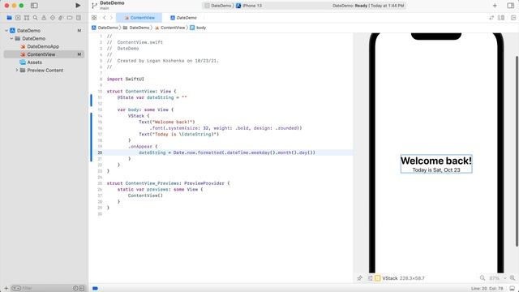Go back in editor history
This screenshot has width=519, height=292.
click(x=105, y=18)
